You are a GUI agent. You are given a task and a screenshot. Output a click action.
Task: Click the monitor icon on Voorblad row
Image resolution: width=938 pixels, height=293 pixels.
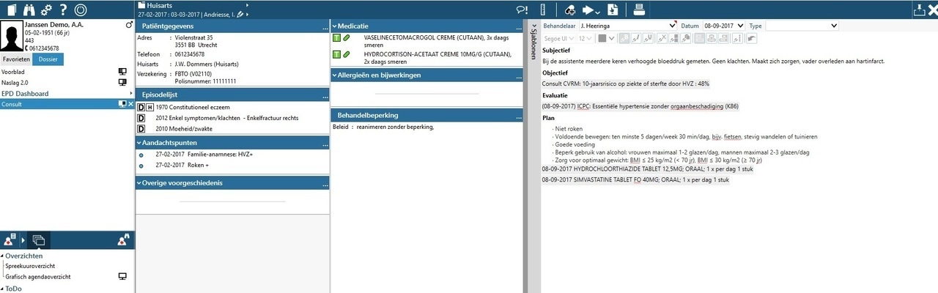point(122,72)
